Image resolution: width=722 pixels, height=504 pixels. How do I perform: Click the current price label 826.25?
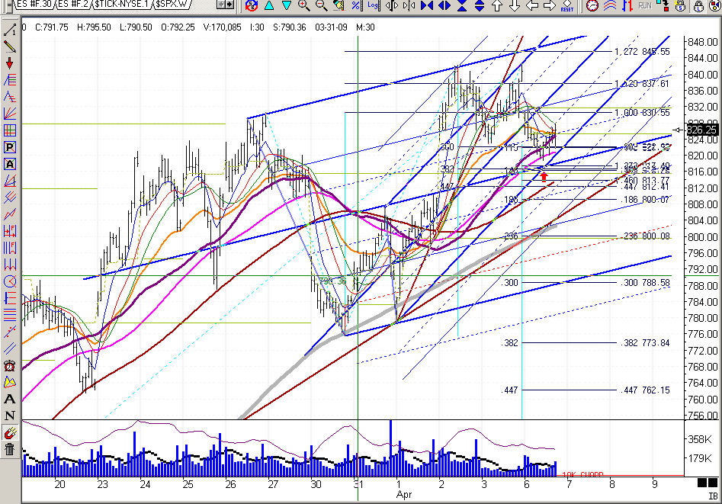point(701,130)
